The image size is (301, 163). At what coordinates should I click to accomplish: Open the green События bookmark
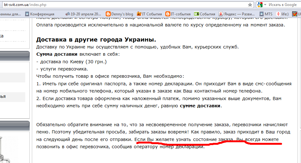204,14
